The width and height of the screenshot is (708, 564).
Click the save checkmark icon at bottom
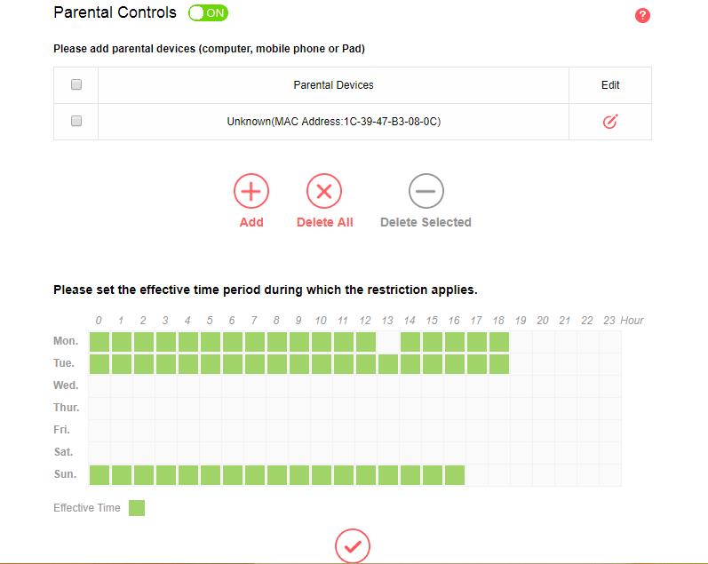[353, 545]
